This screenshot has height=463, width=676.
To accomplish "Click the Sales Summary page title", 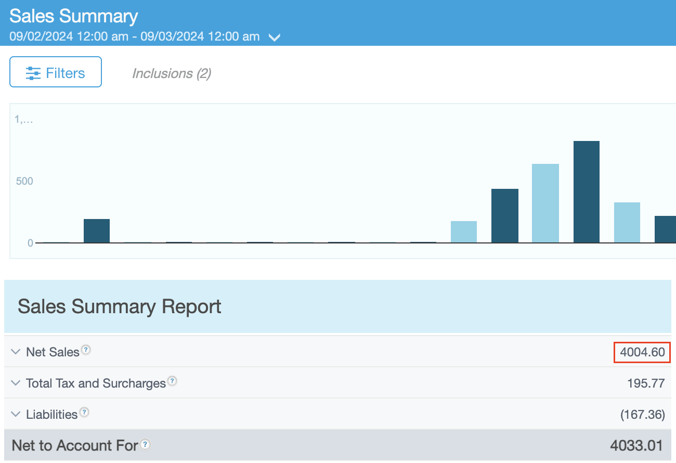I will pos(74,16).
